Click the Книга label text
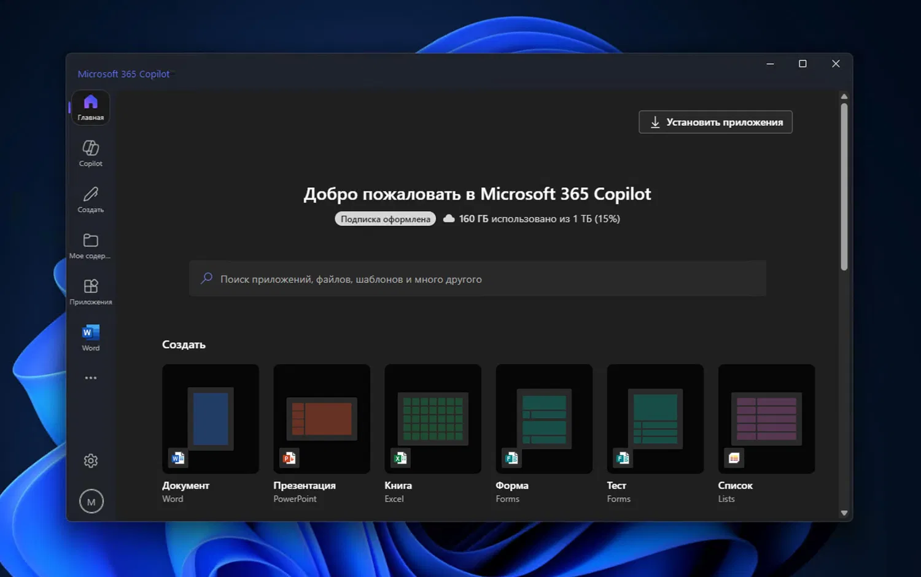 pos(398,486)
